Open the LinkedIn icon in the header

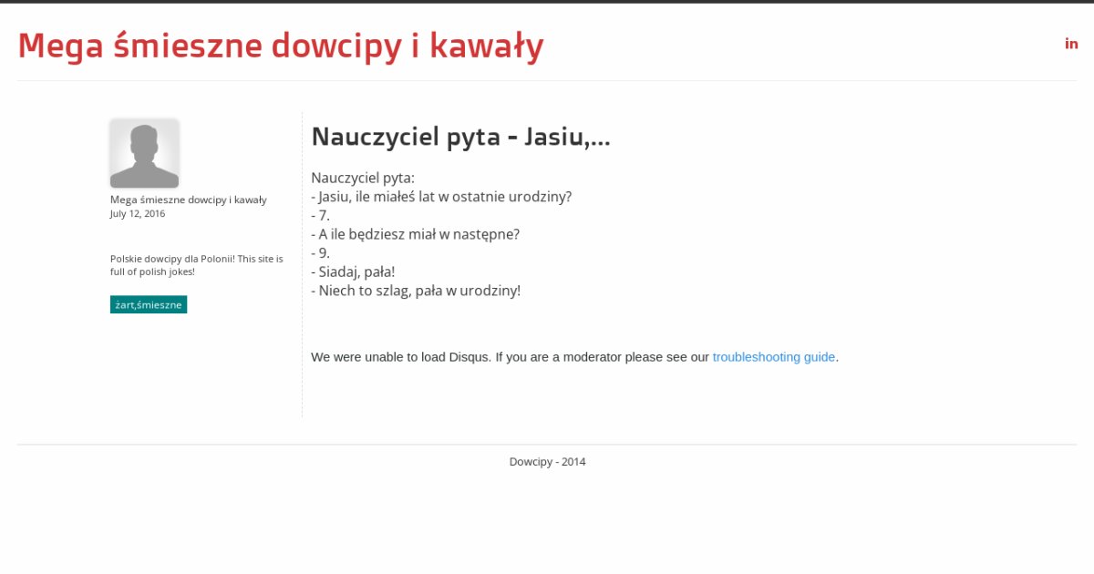click(1071, 44)
